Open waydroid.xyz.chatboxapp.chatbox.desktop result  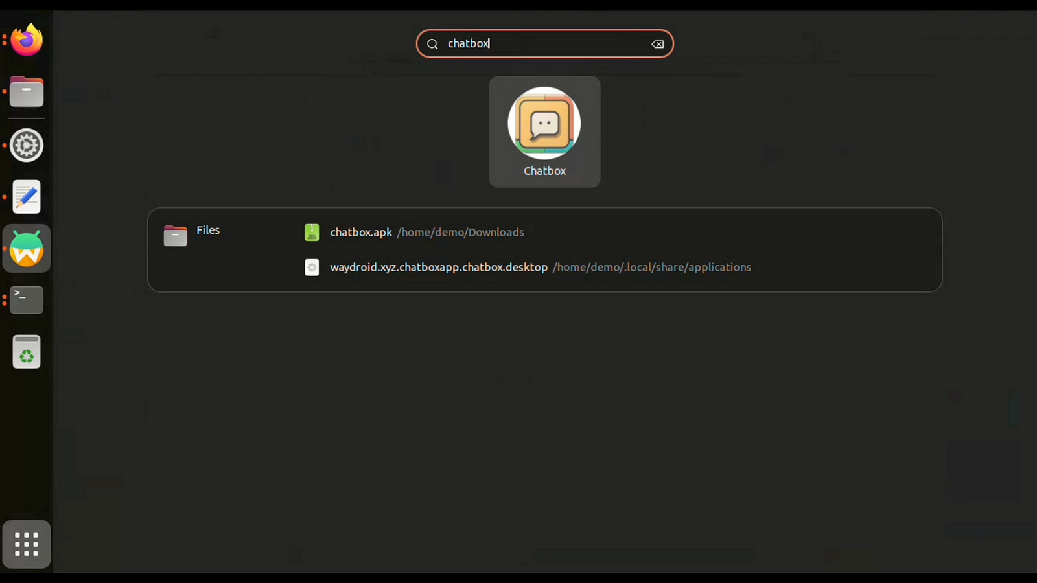pyautogui.click(x=439, y=268)
